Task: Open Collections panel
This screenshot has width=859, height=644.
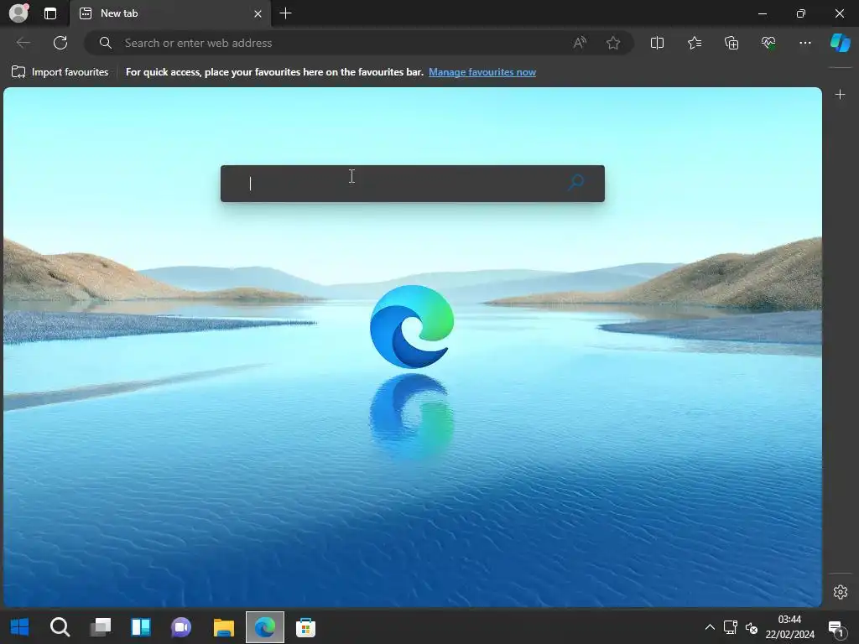Action: click(731, 43)
